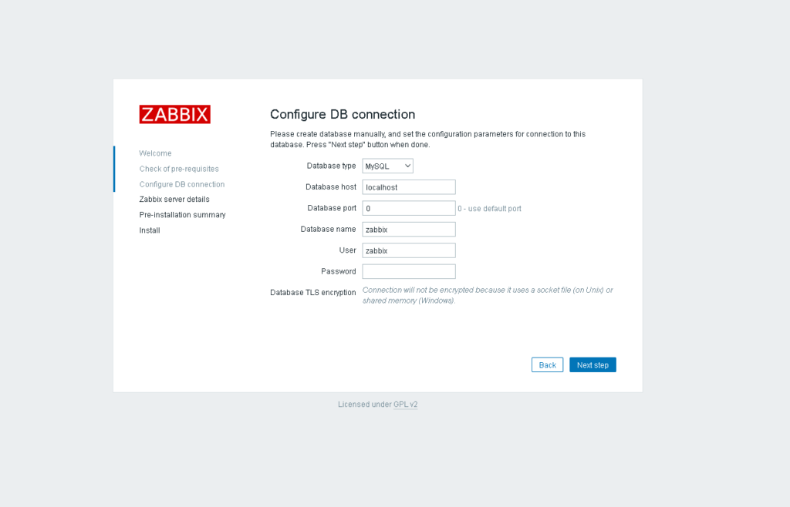Select Install step in sidebar
790x507 pixels.
pyautogui.click(x=150, y=230)
